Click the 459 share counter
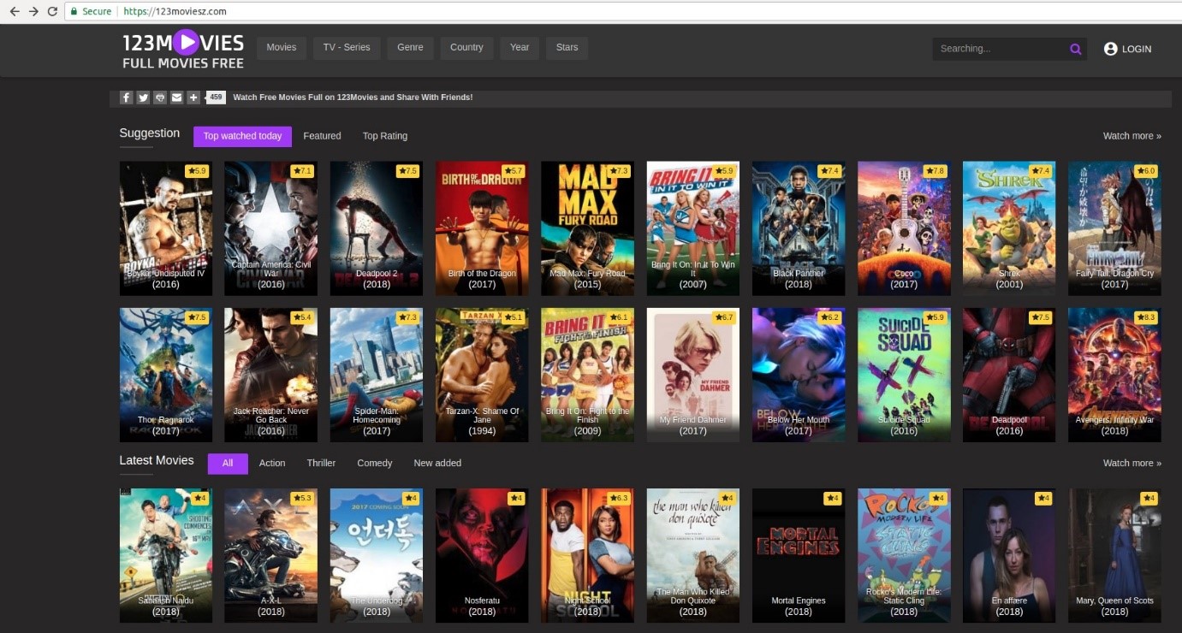Screen dimensions: 1182x633 click(x=216, y=98)
